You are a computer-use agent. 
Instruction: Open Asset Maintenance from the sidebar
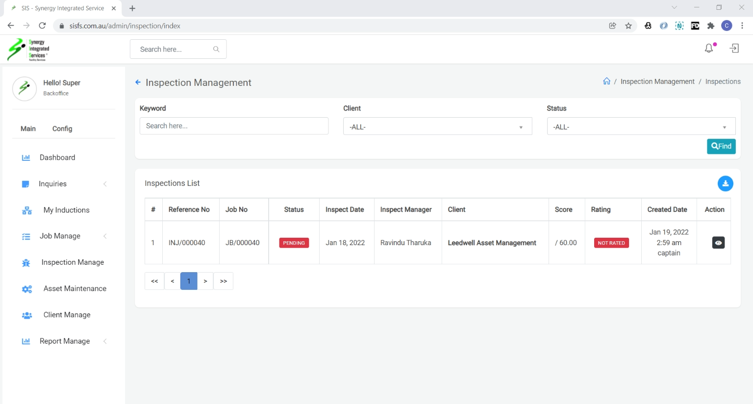click(x=75, y=288)
